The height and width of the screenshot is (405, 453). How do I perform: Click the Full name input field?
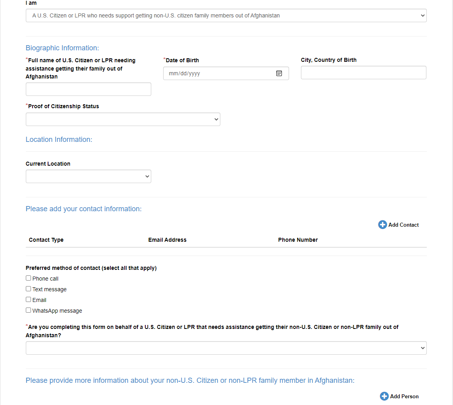(88, 89)
